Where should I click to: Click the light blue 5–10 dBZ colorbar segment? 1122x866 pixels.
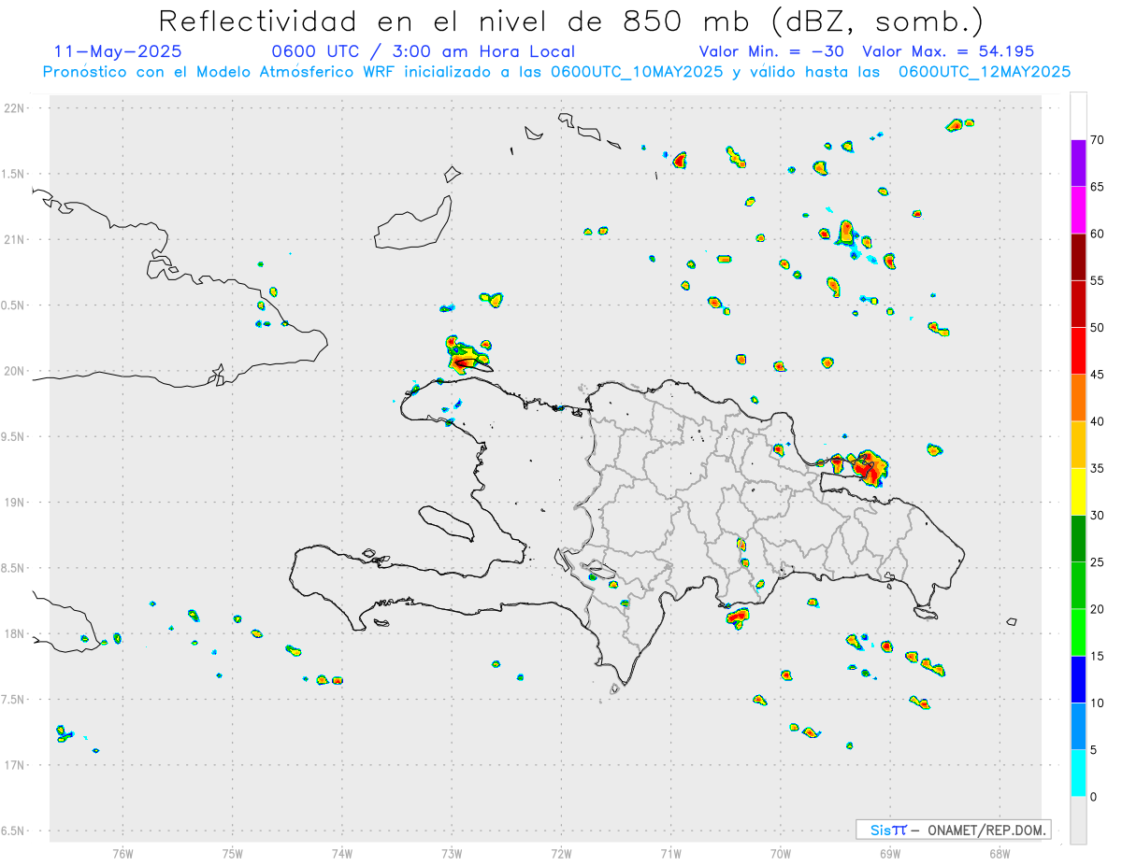tap(1078, 727)
